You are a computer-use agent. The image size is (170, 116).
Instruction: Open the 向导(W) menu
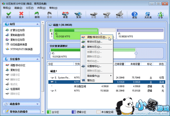point(41,8)
